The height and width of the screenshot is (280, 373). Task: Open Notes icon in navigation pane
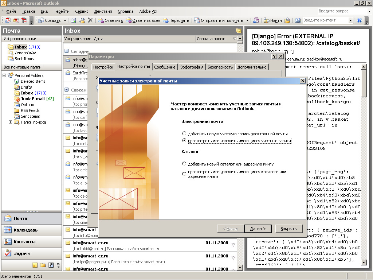(x=35, y=265)
